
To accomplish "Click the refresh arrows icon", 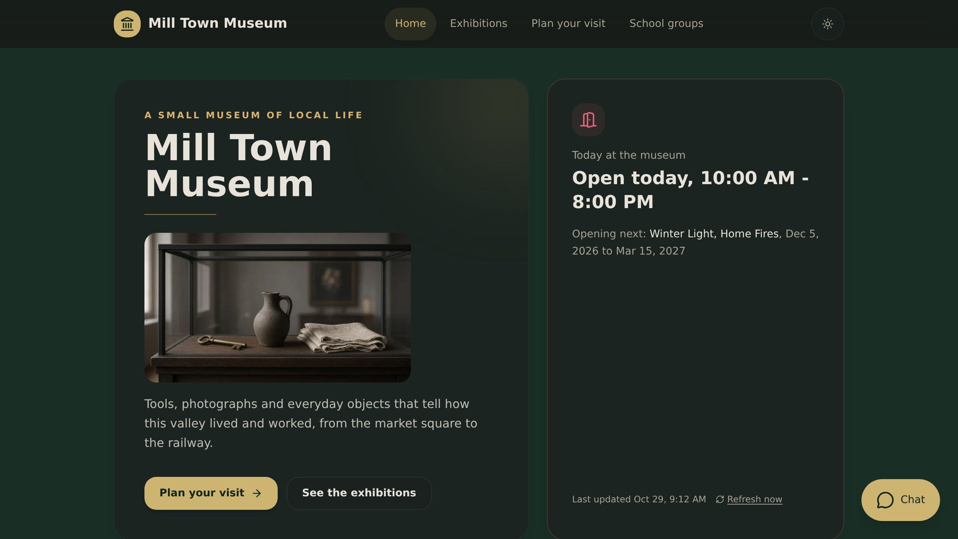I will pos(720,499).
